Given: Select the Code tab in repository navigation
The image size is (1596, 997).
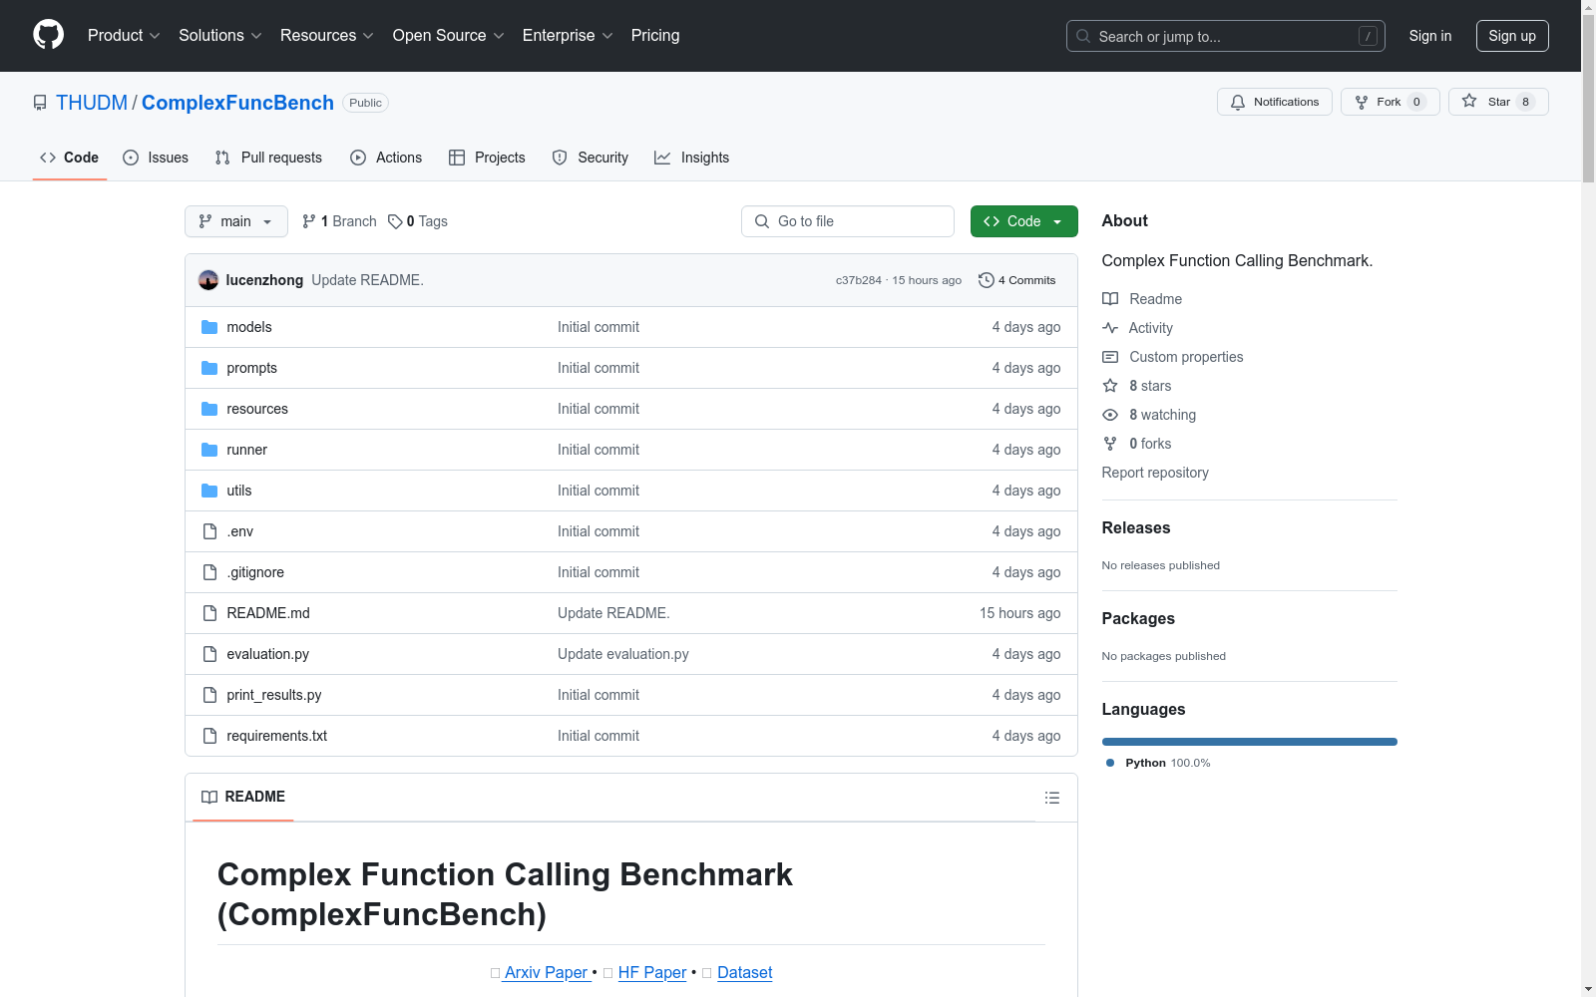Looking at the screenshot, I should tap(70, 158).
